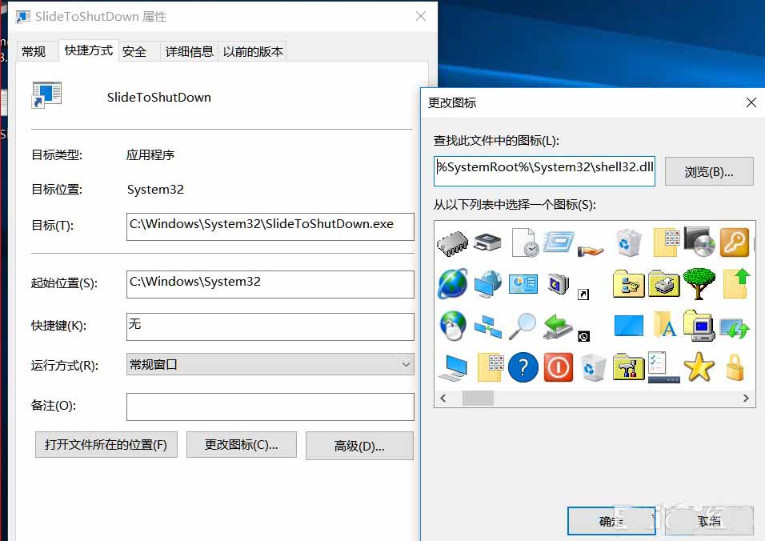The image size is (765, 541).
Task: Select the padlock security icon
Action: [734, 367]
